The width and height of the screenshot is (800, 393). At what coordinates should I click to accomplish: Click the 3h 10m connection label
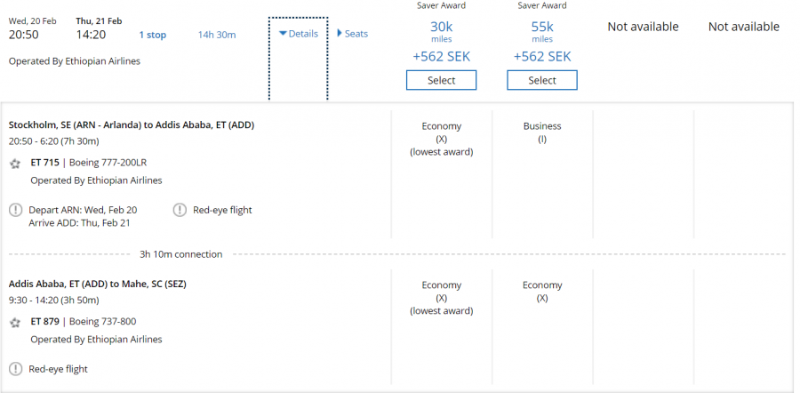tap(180, 254)
